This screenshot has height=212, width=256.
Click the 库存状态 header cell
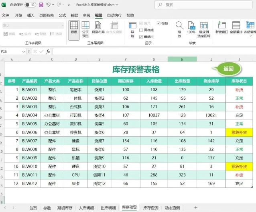click(239, 81)
